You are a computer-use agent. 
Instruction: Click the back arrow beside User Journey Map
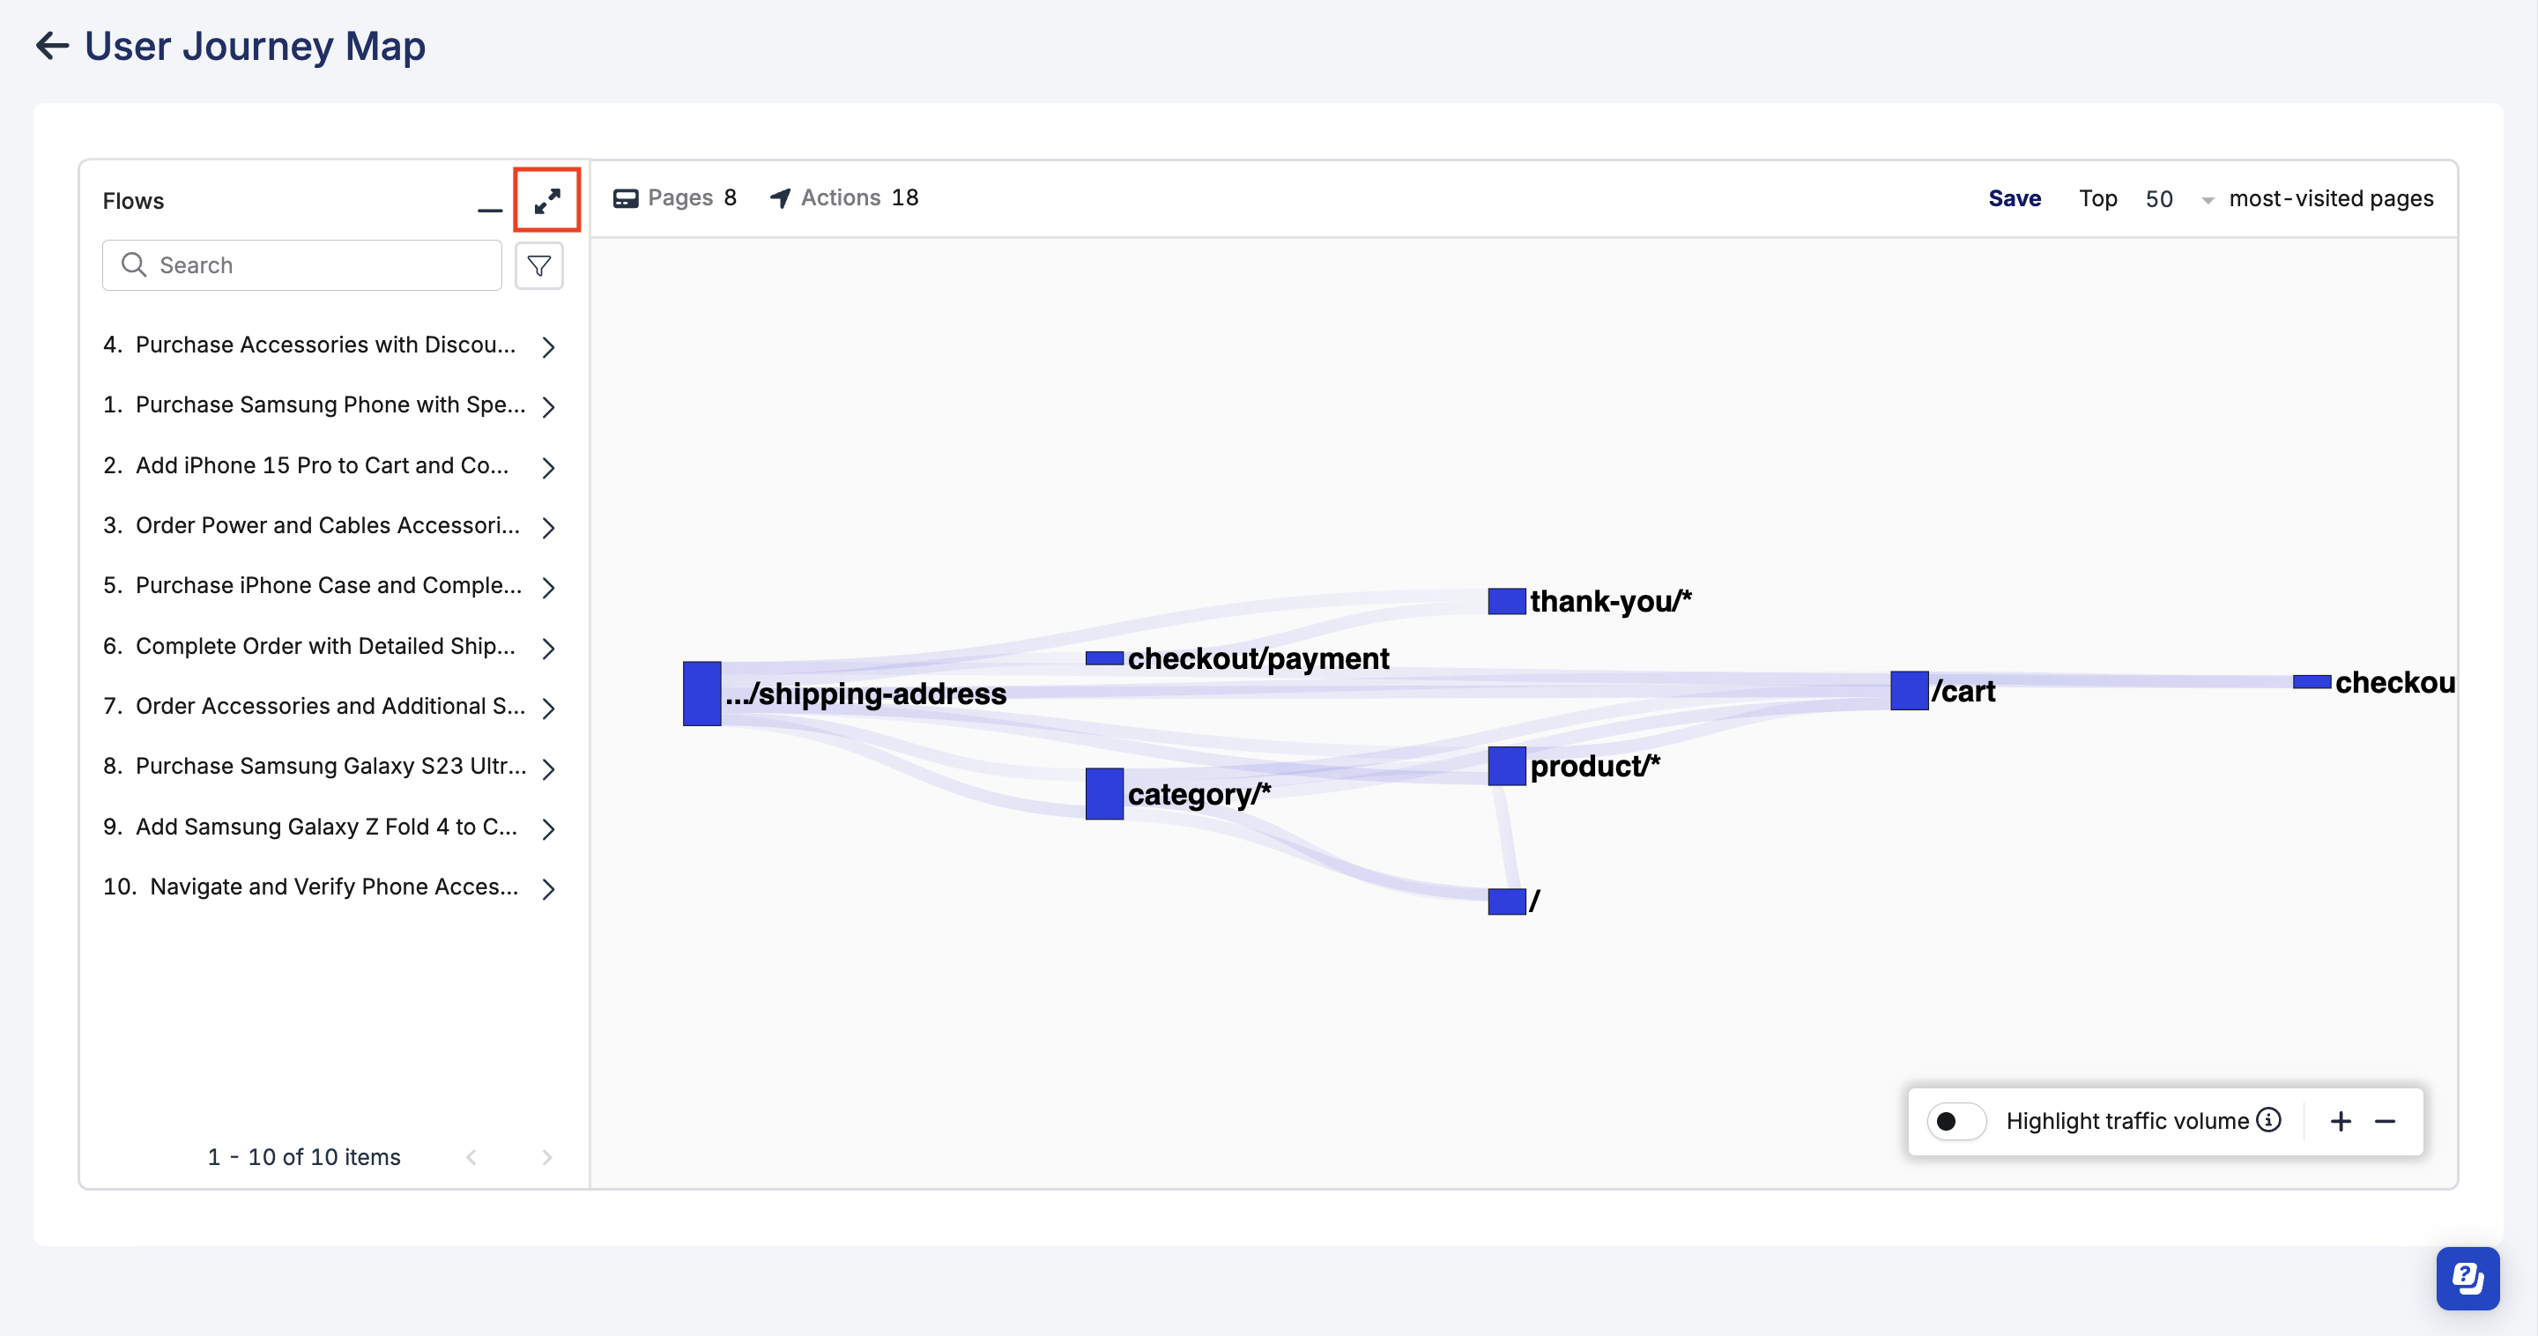pos(51,45)
